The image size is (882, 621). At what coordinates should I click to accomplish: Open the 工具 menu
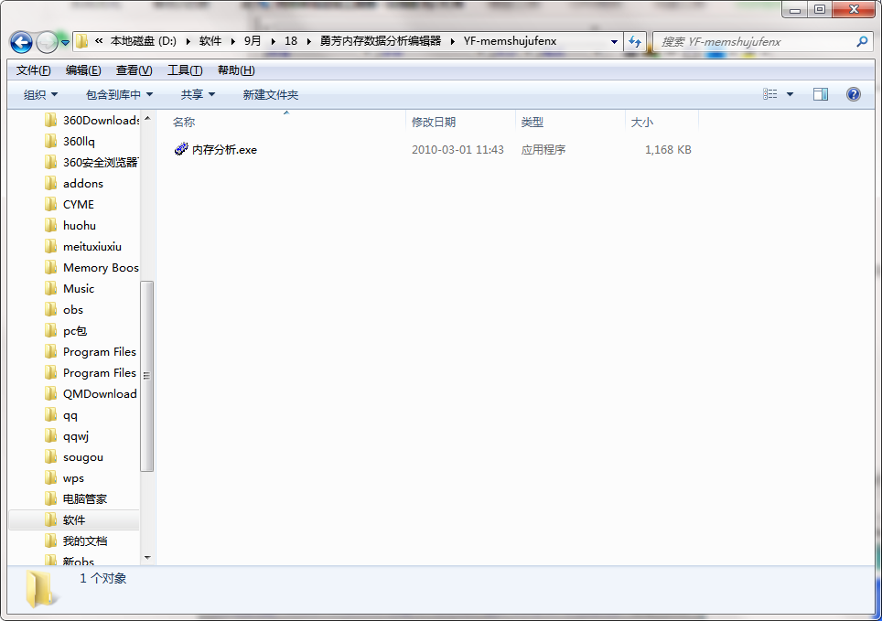pyautogui.click(x=186, y=70)
